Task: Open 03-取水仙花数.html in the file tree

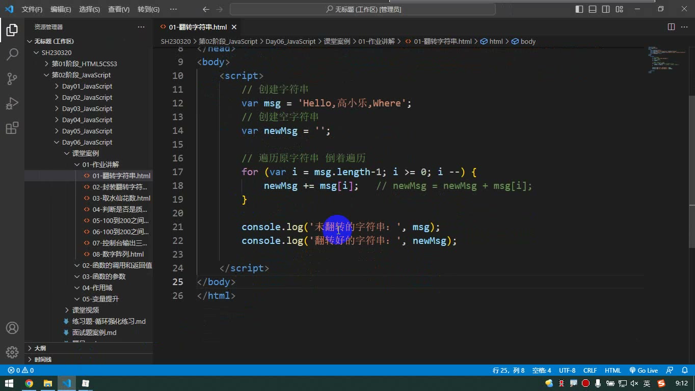Action: [121, 198]
